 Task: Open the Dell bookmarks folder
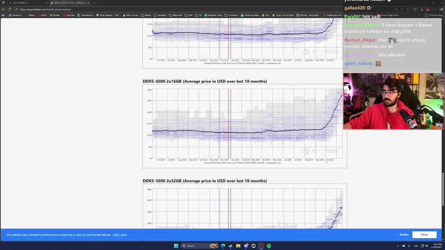(x=188, y=15)
